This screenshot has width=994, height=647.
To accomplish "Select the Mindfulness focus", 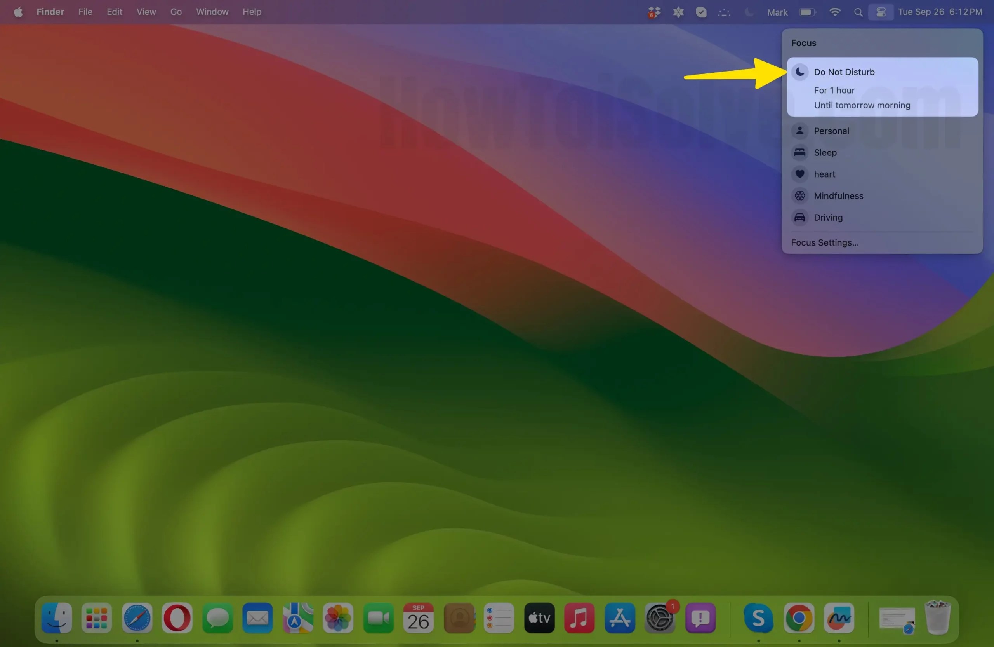I will coord(838,195).
